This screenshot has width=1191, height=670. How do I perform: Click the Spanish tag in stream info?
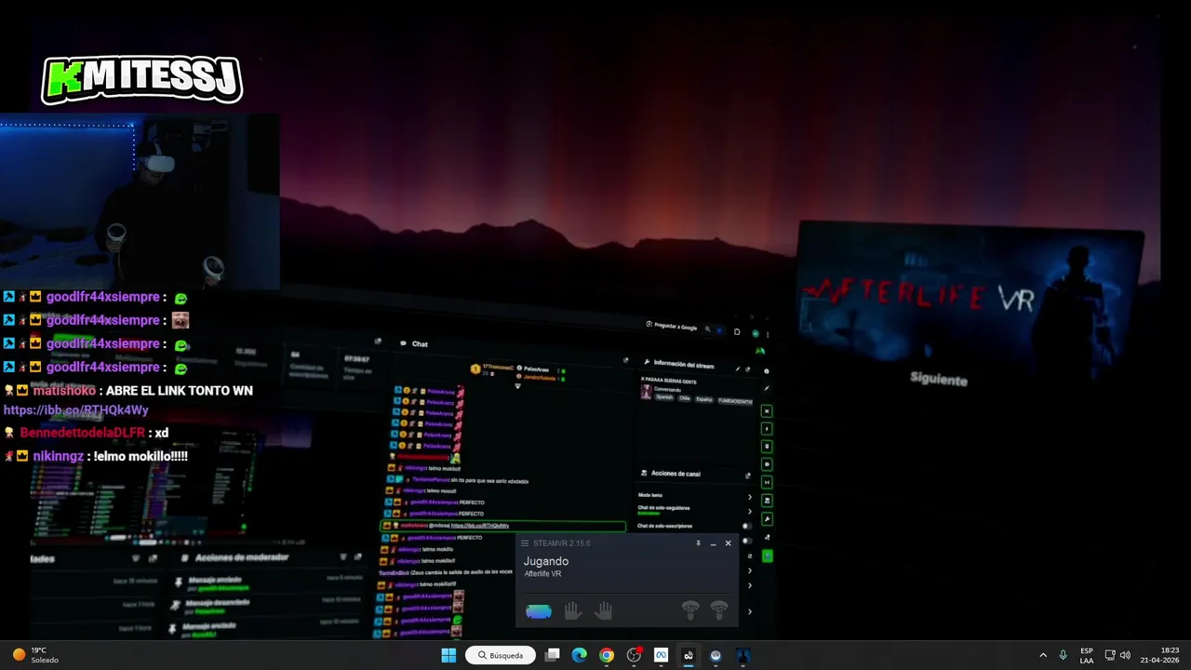[x=664, y=398]
